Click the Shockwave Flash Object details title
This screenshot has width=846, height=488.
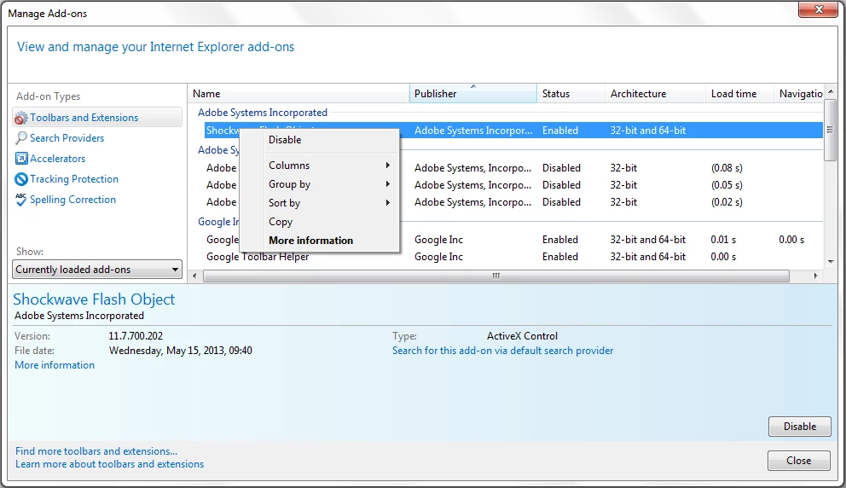[94, 299]
